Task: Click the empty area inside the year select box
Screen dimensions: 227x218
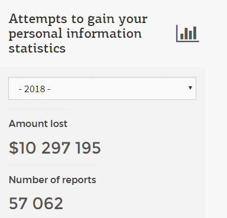Action: click(118, 88)
